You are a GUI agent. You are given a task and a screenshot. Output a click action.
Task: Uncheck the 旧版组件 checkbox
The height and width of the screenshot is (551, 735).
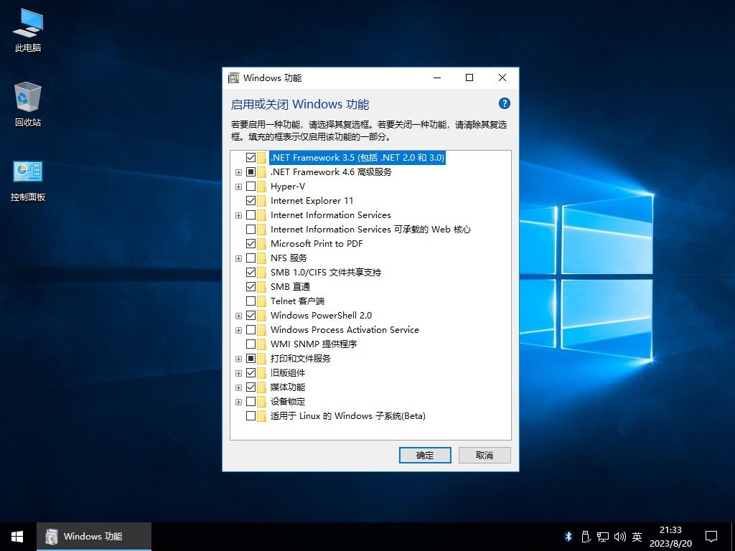pos(251,373)
